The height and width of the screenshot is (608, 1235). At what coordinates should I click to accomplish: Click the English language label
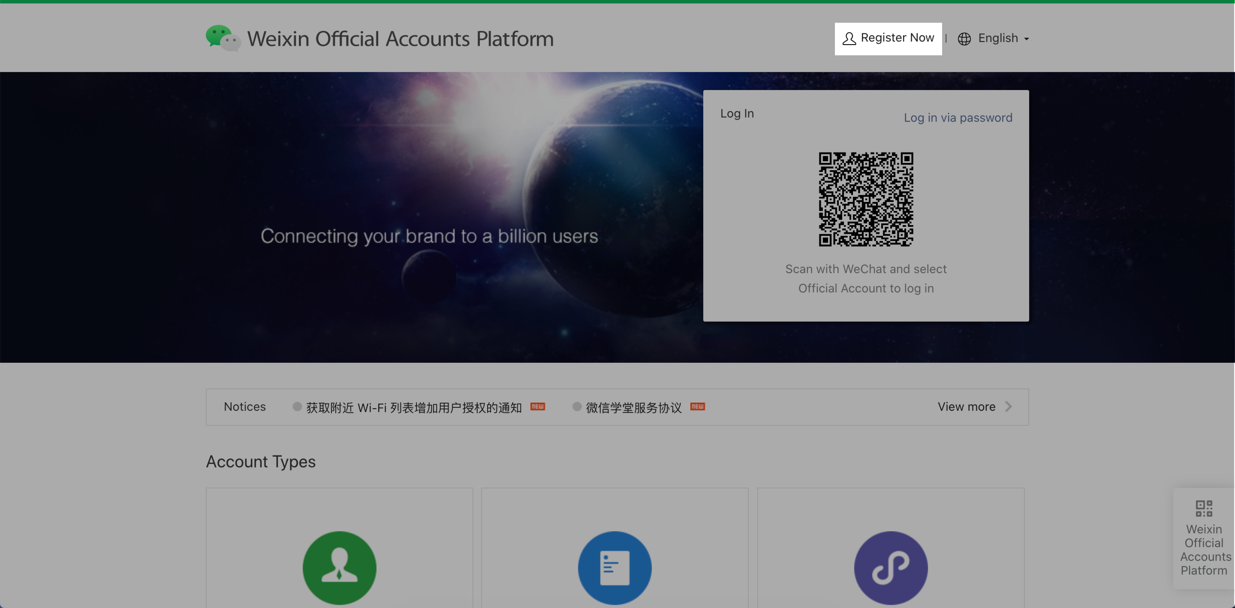coord(998,38)
